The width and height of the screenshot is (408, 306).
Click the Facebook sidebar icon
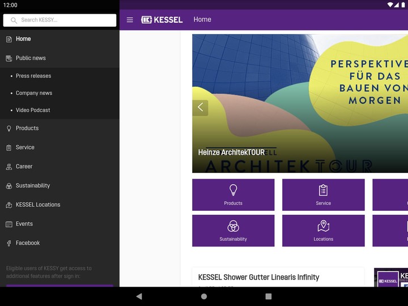[9, 243]
